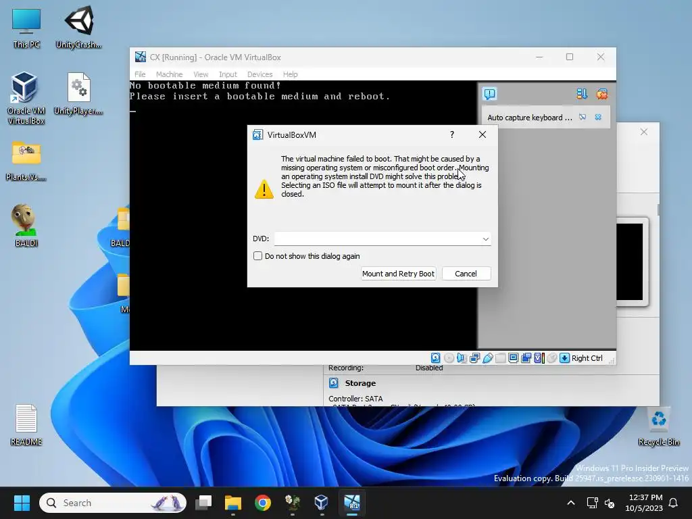Show hidden system tray icons chevron
Screen dimensions: 692x519
570,503
